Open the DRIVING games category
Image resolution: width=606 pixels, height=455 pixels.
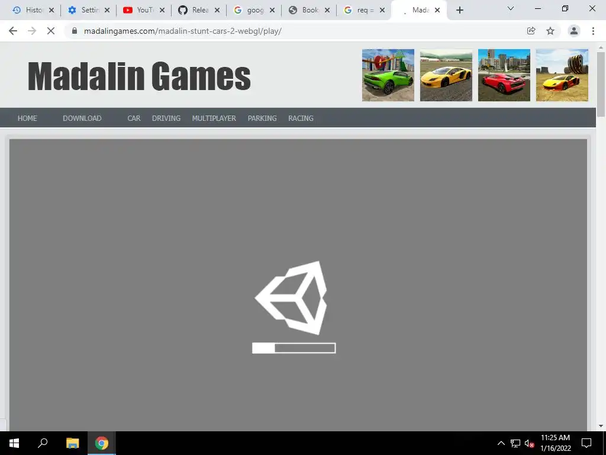tap(166, 118)
